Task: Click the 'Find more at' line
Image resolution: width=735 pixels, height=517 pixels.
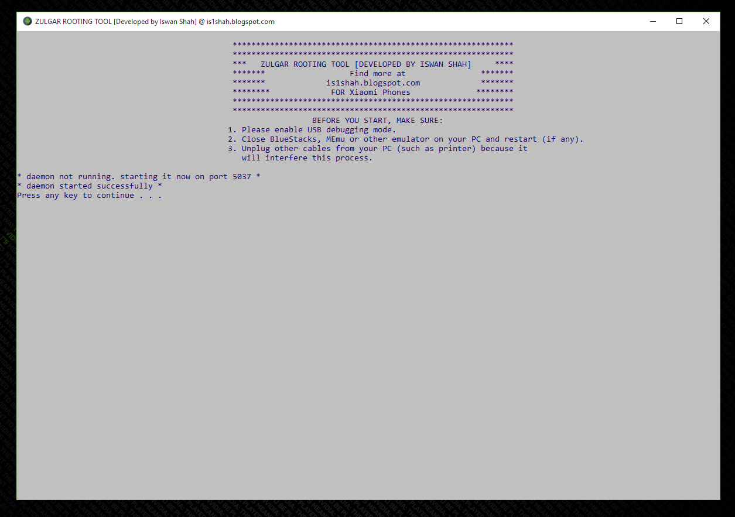Action: [x=378, y=74]
